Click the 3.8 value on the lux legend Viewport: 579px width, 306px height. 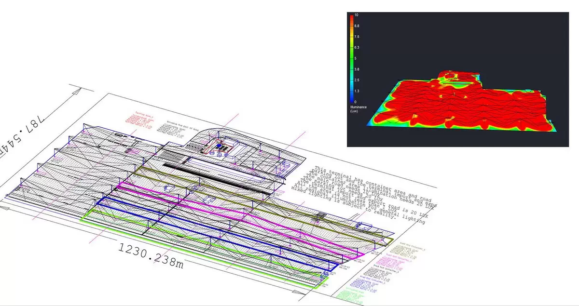[357, 69]
